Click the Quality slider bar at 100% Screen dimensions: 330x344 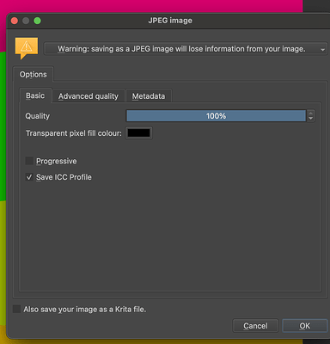[216, 116]
